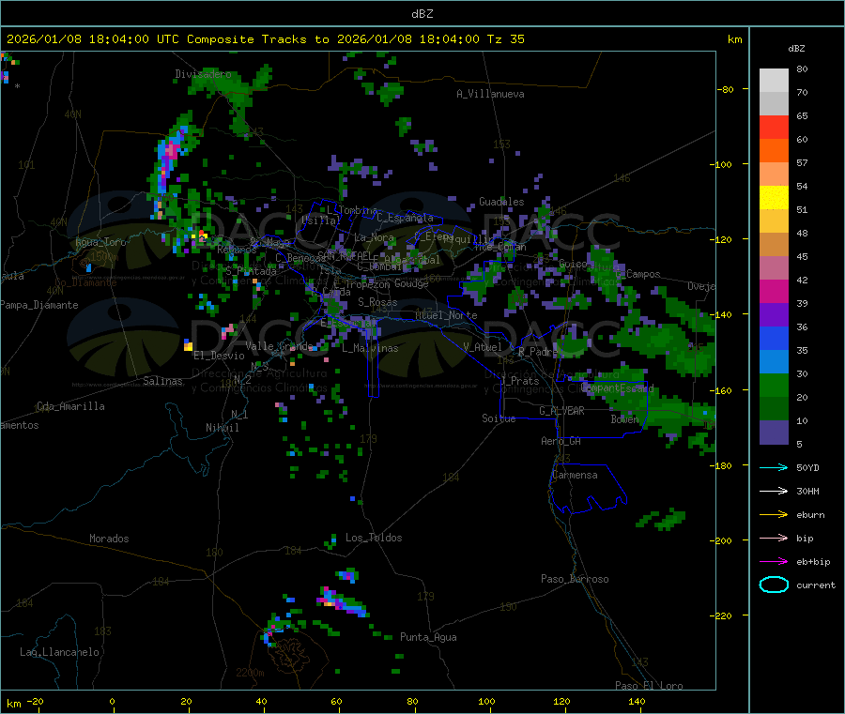Click the Salinas map label

162,381
